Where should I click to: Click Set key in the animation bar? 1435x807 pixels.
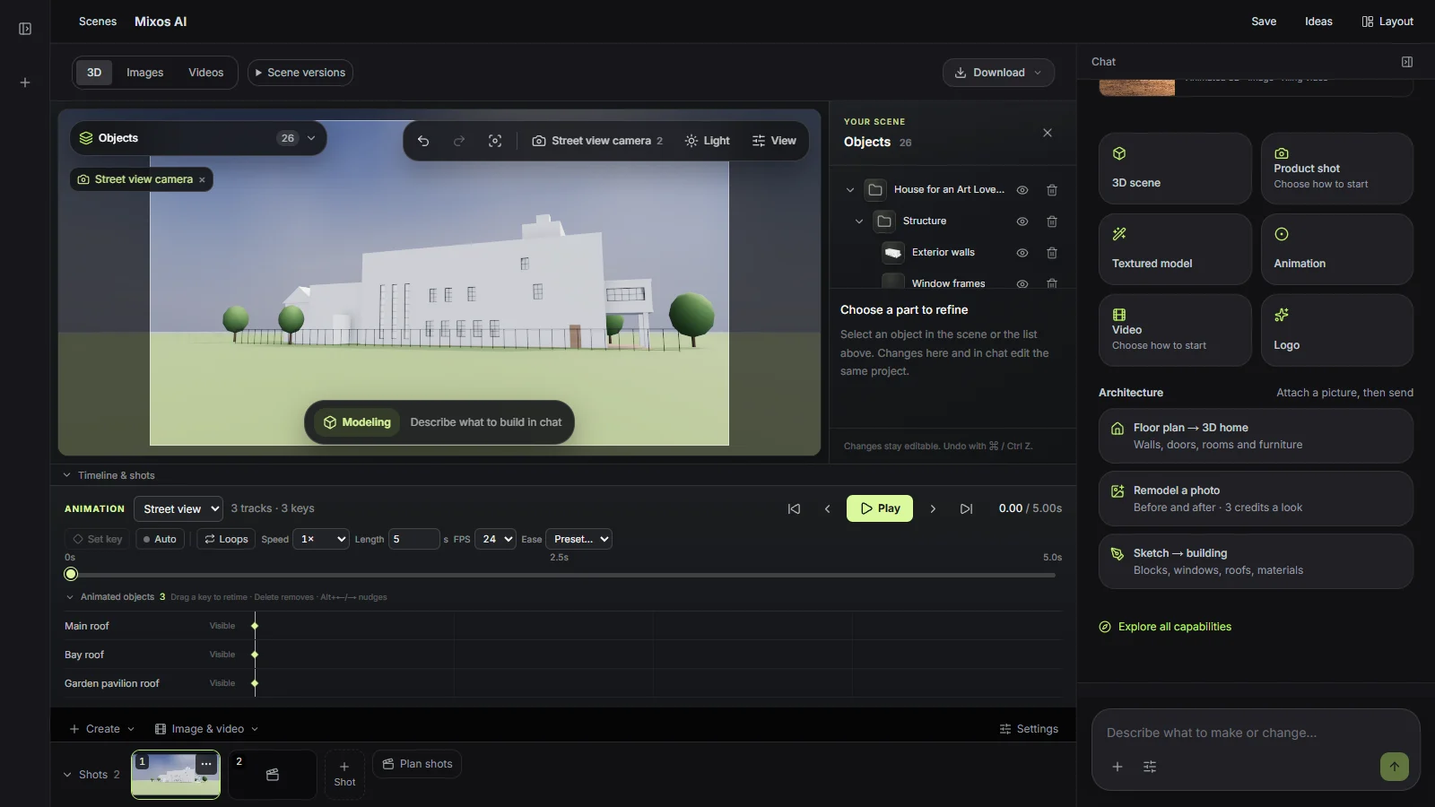point(97,539)
